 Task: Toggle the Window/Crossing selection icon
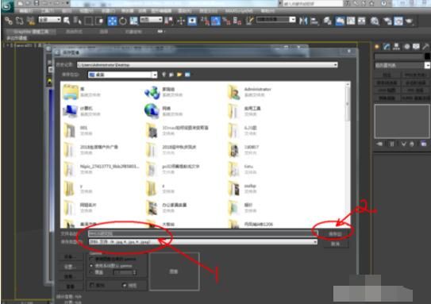[99, 21]
